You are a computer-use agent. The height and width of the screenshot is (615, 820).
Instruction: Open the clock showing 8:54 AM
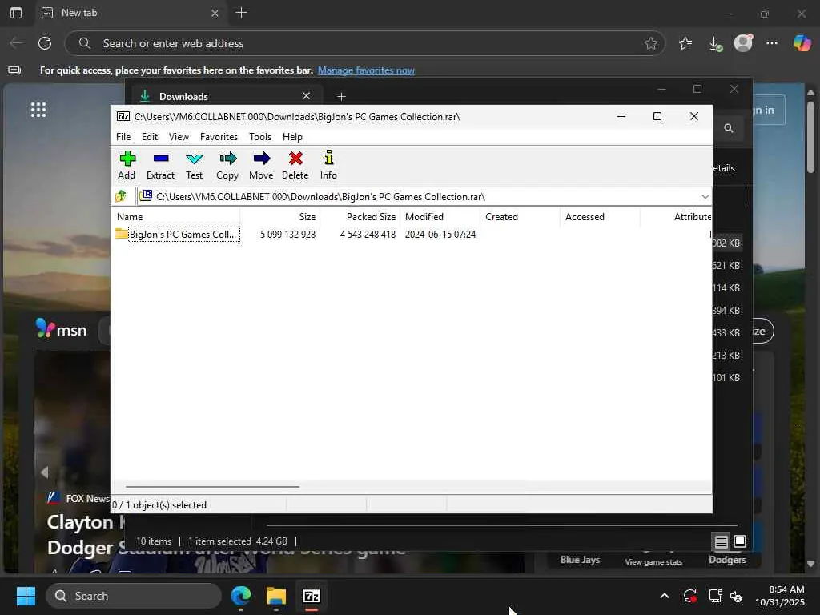[x=780, y=596]
